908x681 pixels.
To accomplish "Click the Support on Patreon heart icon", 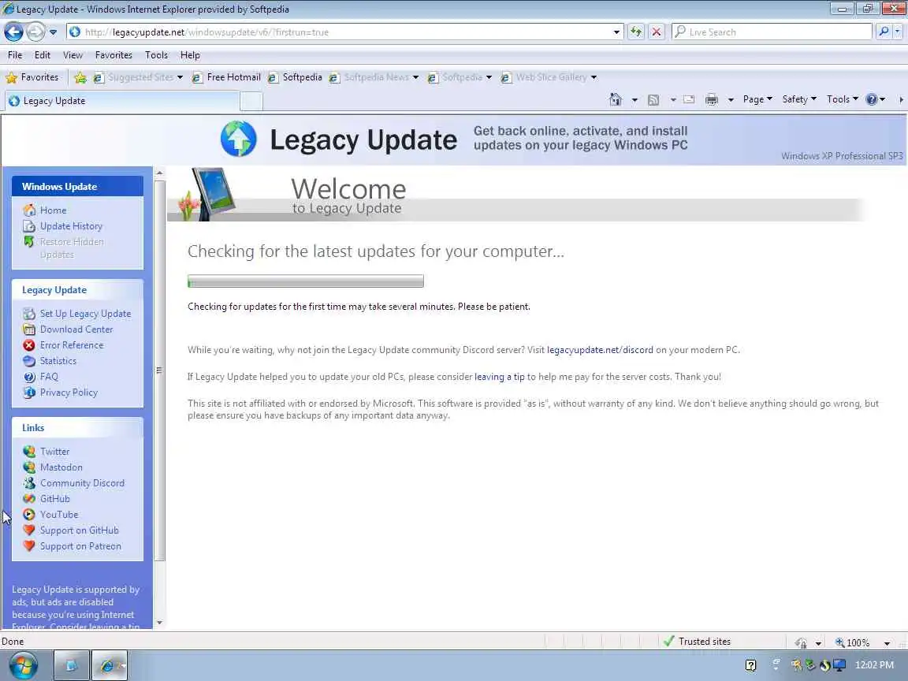I will click(x=29, y=546).
